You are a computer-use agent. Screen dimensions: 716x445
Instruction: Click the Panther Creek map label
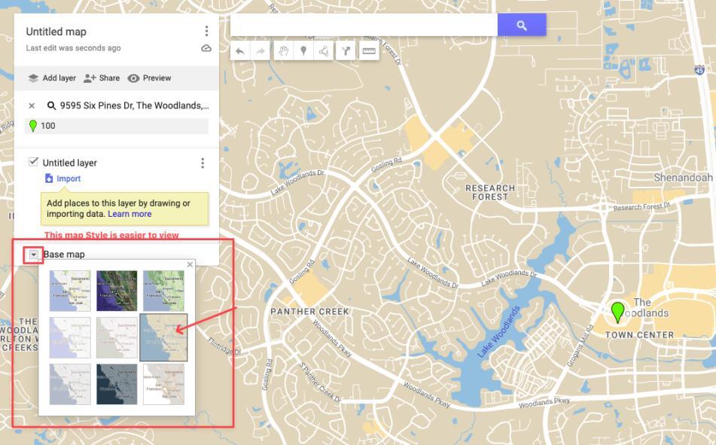pos(309,312)
